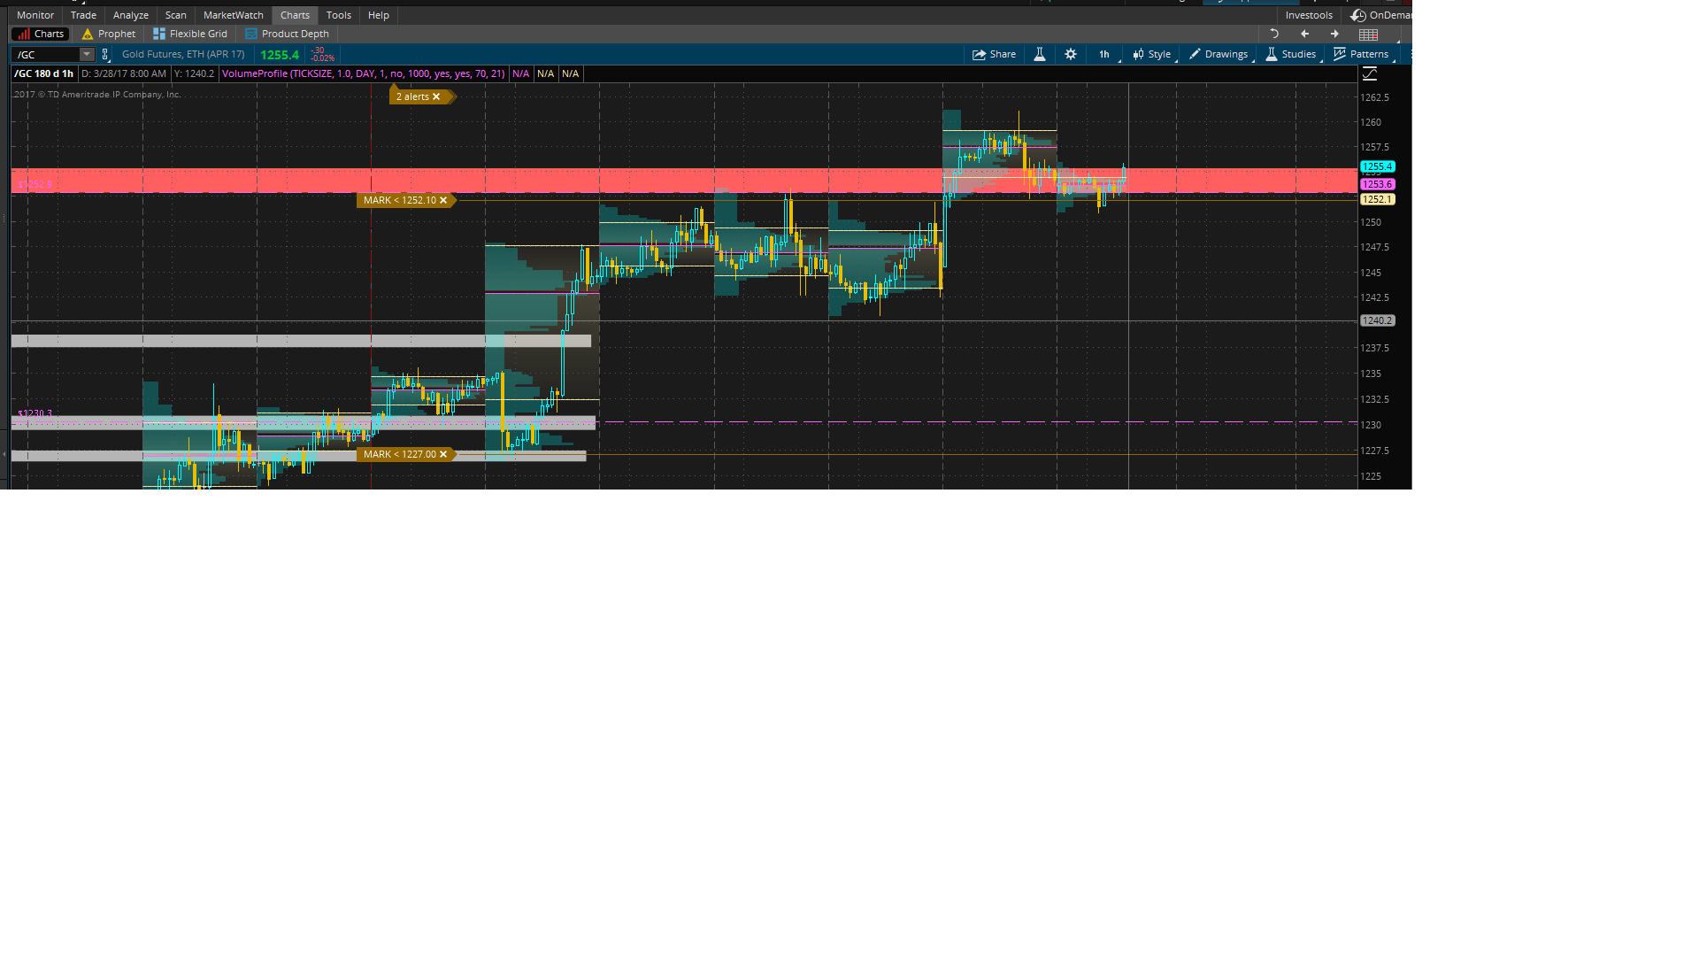
Task: Click the magenta 1253.6 price bubble
Action: point(1378,184)
